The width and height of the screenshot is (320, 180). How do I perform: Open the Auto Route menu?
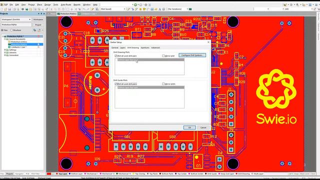point(66,4)
